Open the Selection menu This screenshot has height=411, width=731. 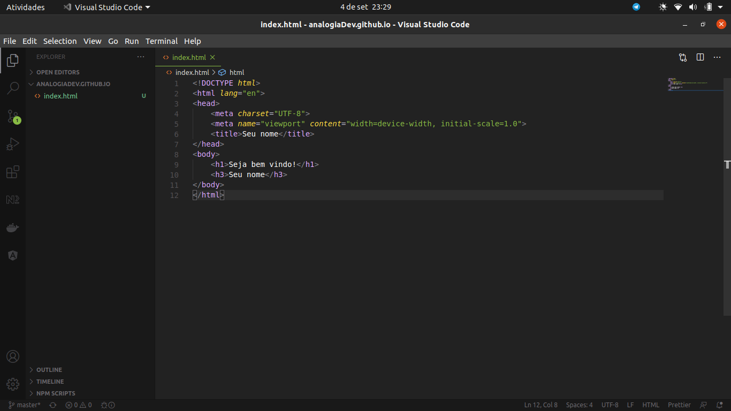click(x=60, y=41)
